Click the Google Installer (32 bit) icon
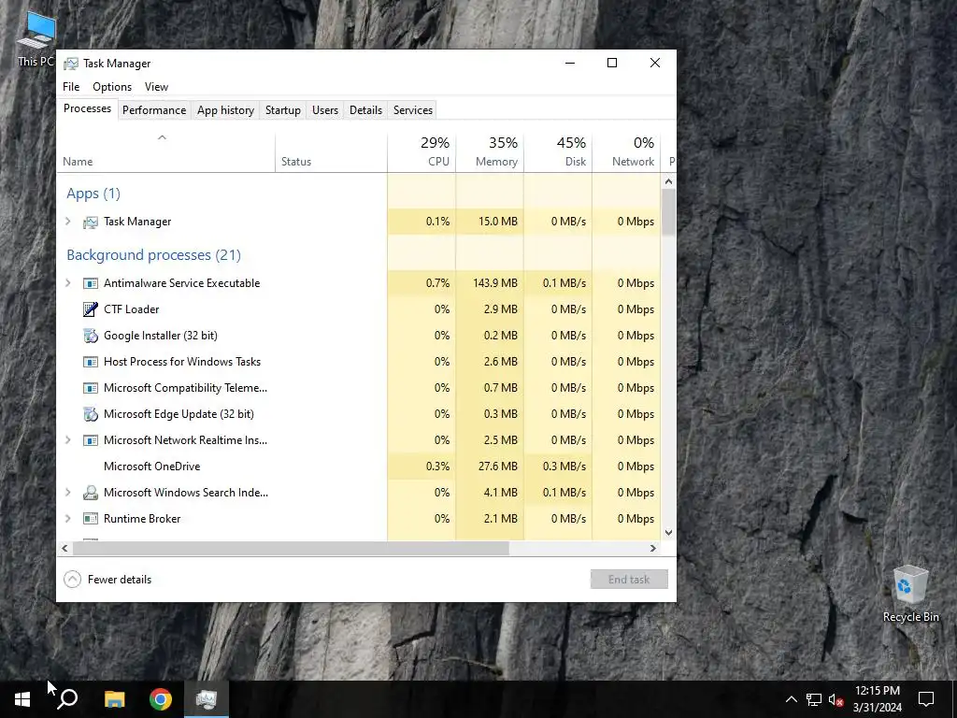 tap(91, 336)
